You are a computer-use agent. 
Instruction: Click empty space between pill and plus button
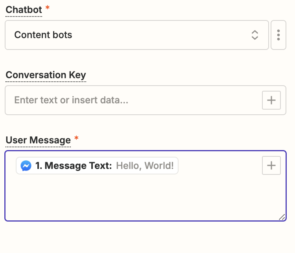[x=220, y=166]
